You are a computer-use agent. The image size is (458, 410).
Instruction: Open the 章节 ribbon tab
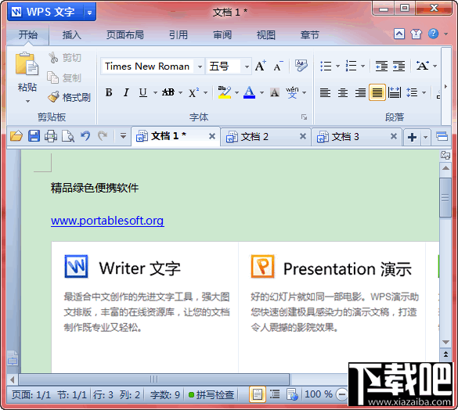310,35
